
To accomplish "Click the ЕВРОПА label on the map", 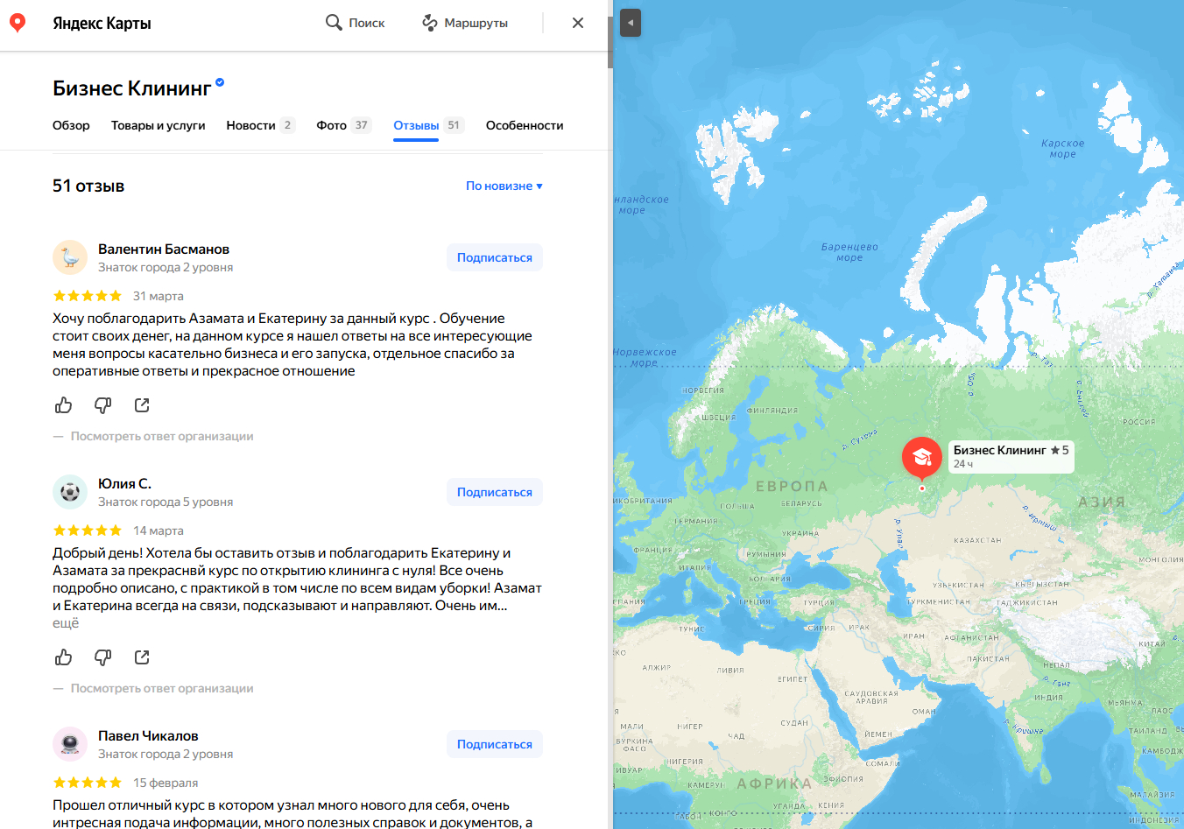I will point(792,486).
